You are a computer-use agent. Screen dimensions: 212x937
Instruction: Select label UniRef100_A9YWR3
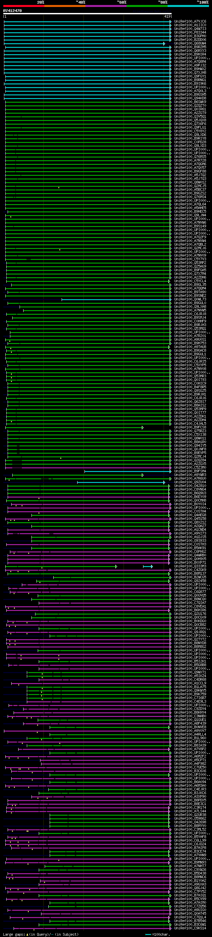point(190,475)
